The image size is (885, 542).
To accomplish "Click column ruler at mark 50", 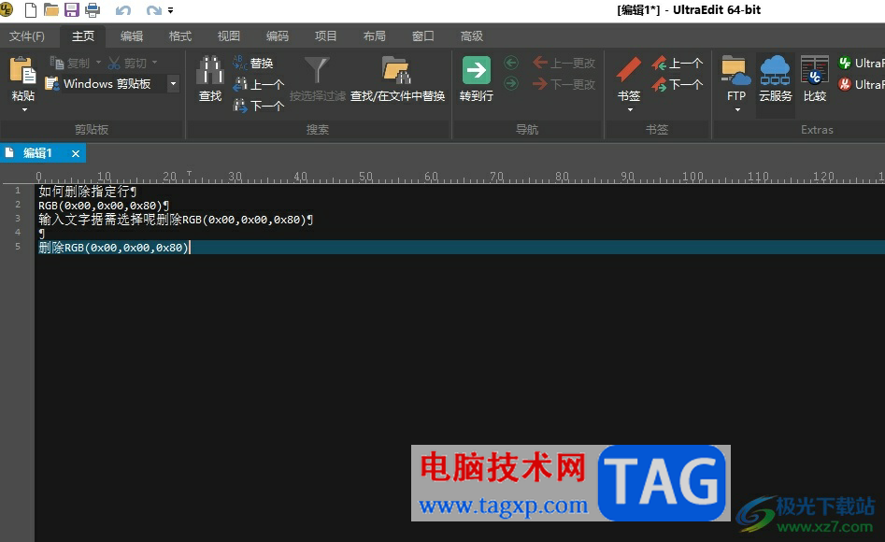I will click(x=365, y=176).
